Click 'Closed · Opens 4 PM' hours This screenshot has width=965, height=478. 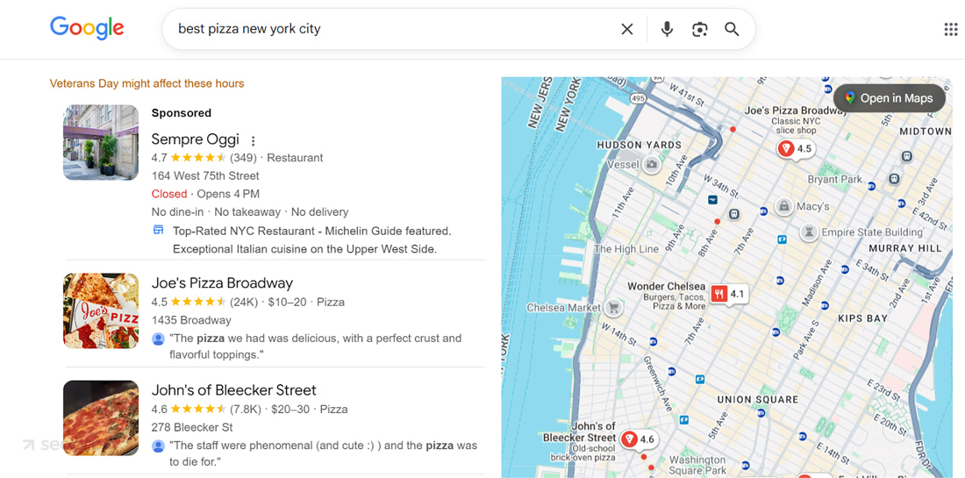pos(205,194)
